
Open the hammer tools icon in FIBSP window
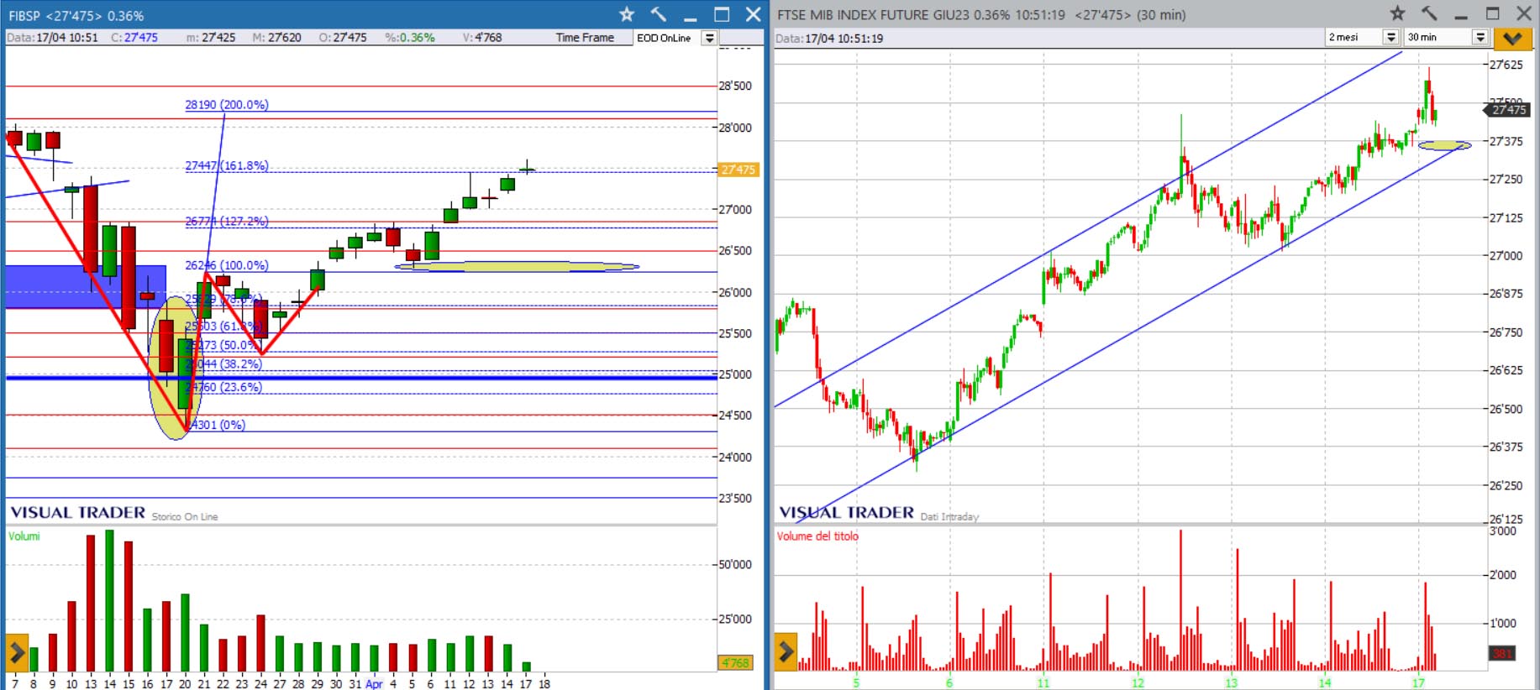coord(659,14)
